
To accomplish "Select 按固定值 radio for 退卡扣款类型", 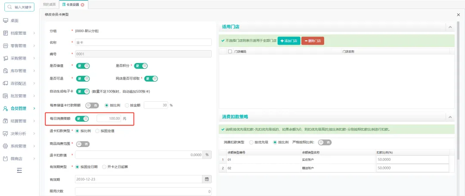I will coord(97,131).
